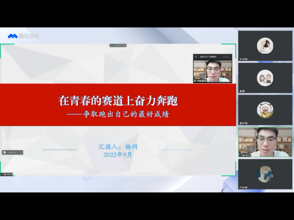294x220 pixels.
Task: Click 罗羽皓's avatar with the couple picture
Action: (265, 45)
